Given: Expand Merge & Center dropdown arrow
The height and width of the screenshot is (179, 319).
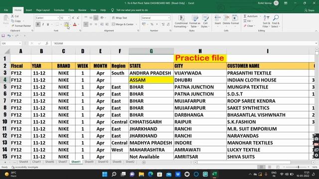Looking at the screenshot, I should (136, 24).
